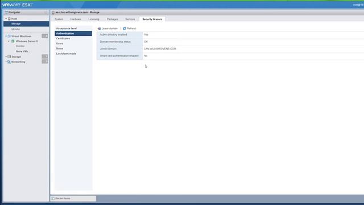Click the Virtual Machines count badge

pyautogui.click(x=45, y=36)
